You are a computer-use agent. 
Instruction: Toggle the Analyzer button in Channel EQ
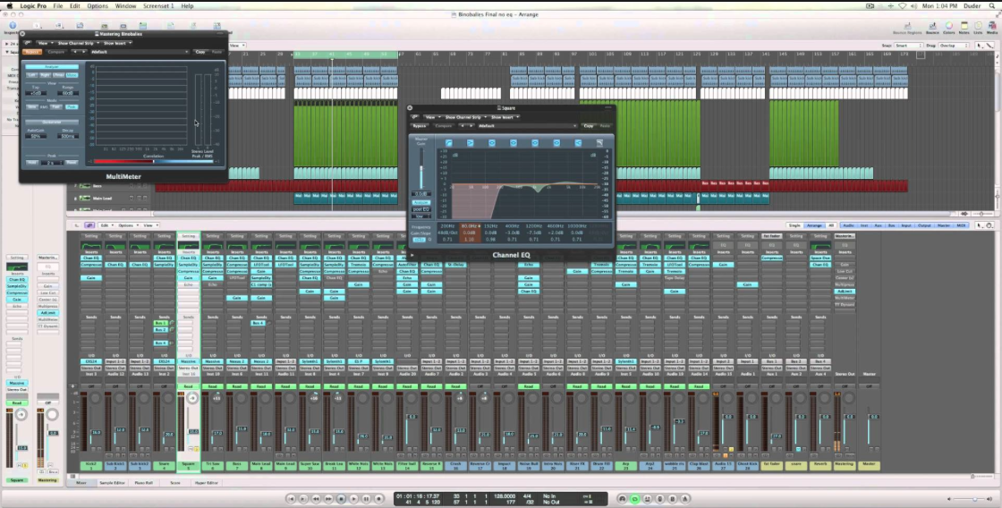421,202
